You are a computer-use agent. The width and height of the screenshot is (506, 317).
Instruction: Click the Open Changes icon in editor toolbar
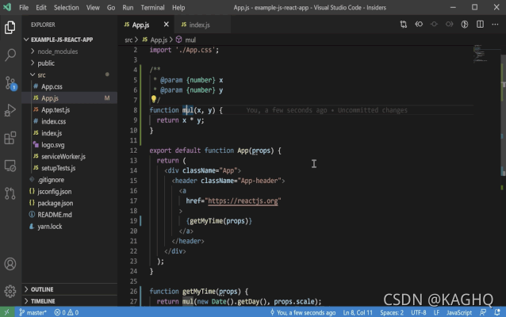[404, 25]
